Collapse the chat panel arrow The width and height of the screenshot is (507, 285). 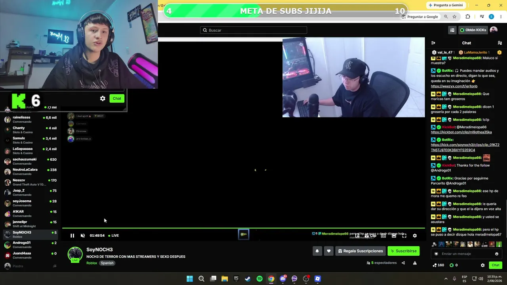click(433, 43)
